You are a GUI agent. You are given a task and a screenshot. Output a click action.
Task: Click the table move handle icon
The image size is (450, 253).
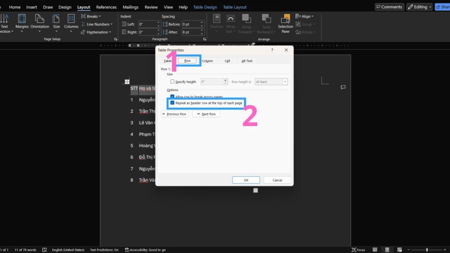point(127,82)
